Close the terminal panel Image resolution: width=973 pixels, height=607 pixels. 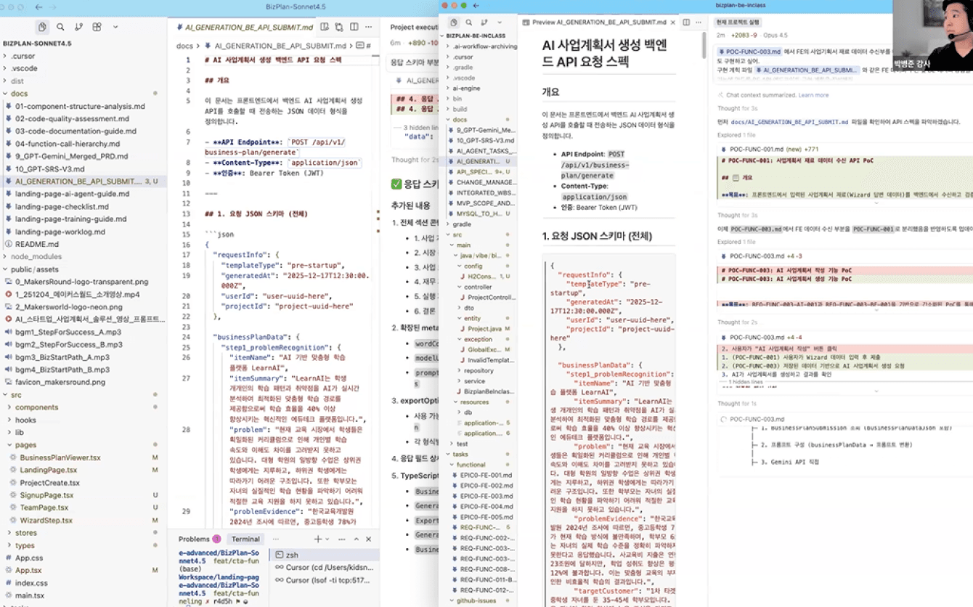[x=370, y=539]
